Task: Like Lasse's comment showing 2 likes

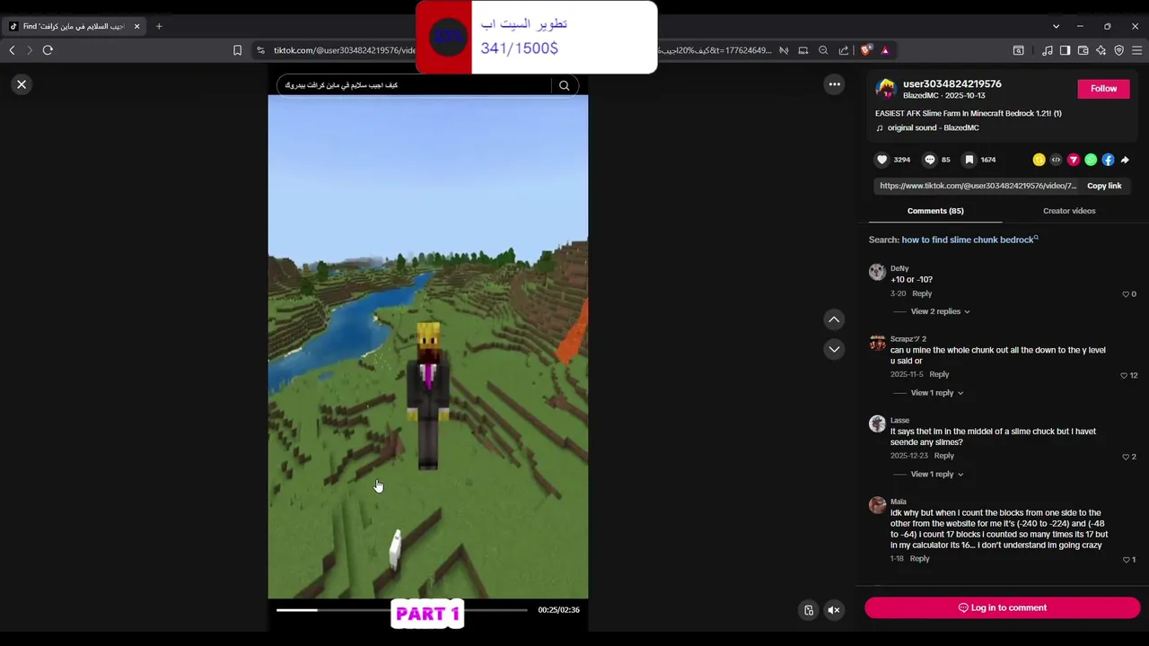Action: pyautogui.click(x=1126, y=457)
